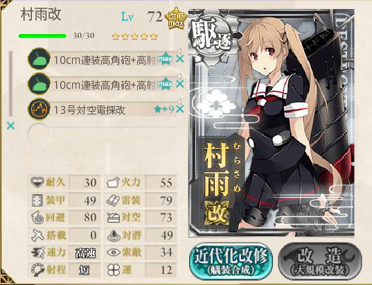The image size is (372, 285).
Task: Click the five-star rarity row
Action: [135, 36]
